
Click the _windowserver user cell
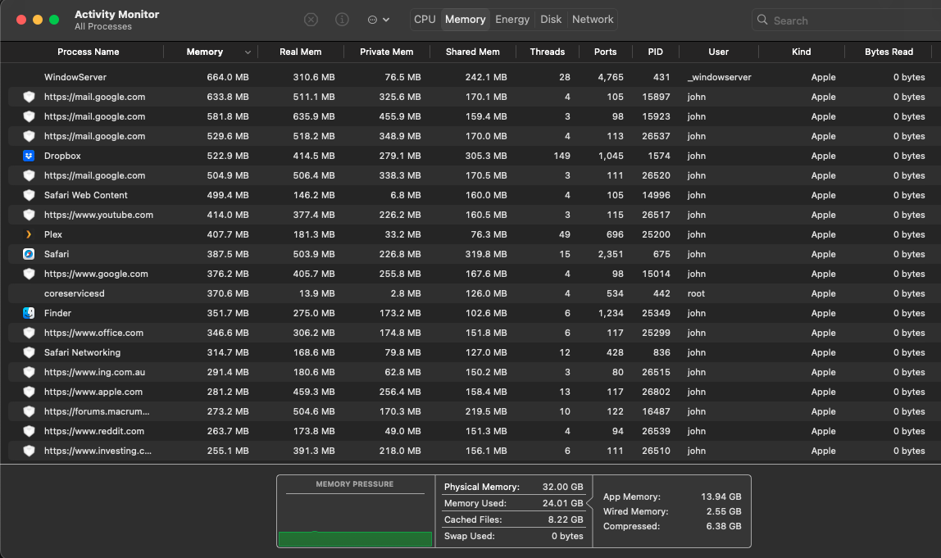[x=719, y=77]
